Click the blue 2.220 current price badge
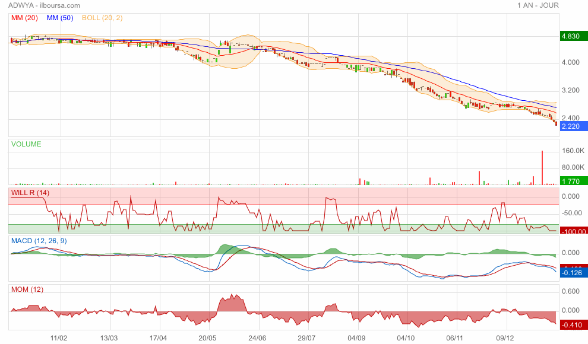 click(x=573, y=126)
